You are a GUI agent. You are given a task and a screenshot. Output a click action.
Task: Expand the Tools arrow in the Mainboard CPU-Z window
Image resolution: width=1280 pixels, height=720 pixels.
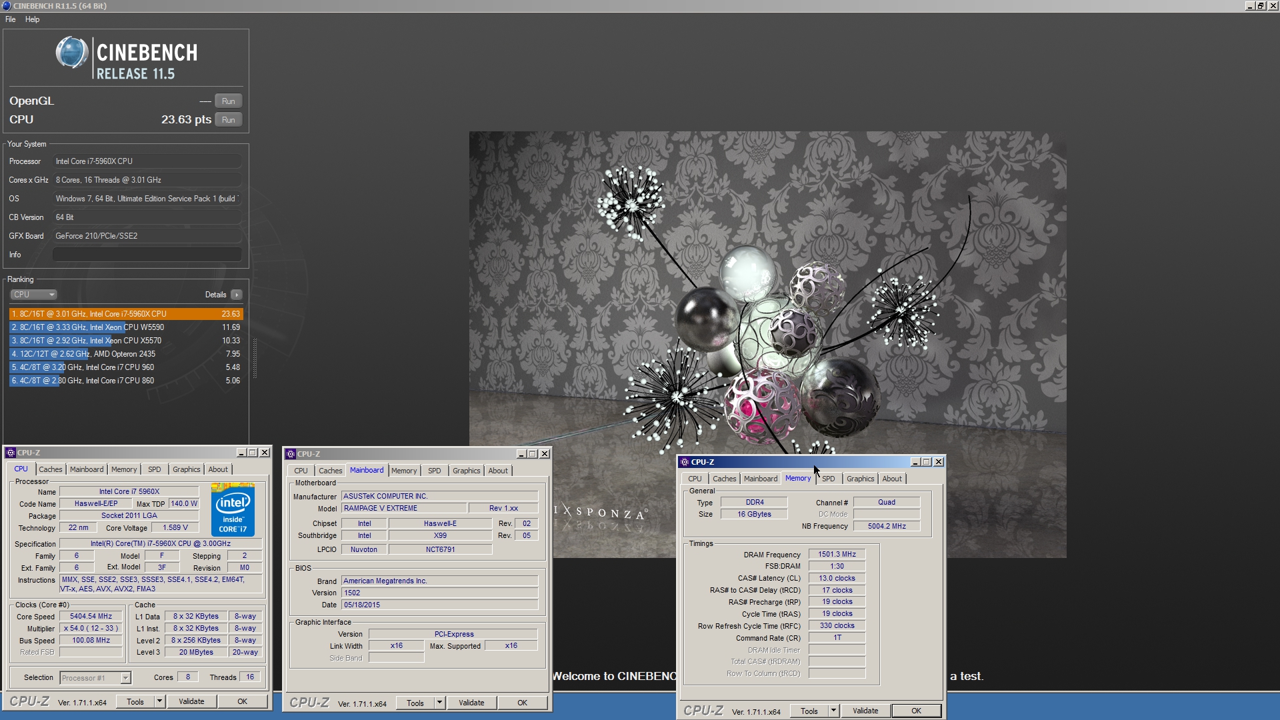point(439,703)
